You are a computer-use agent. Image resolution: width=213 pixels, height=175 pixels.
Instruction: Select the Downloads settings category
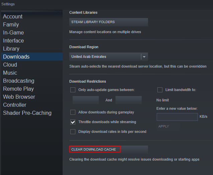[x=32, y=57]
